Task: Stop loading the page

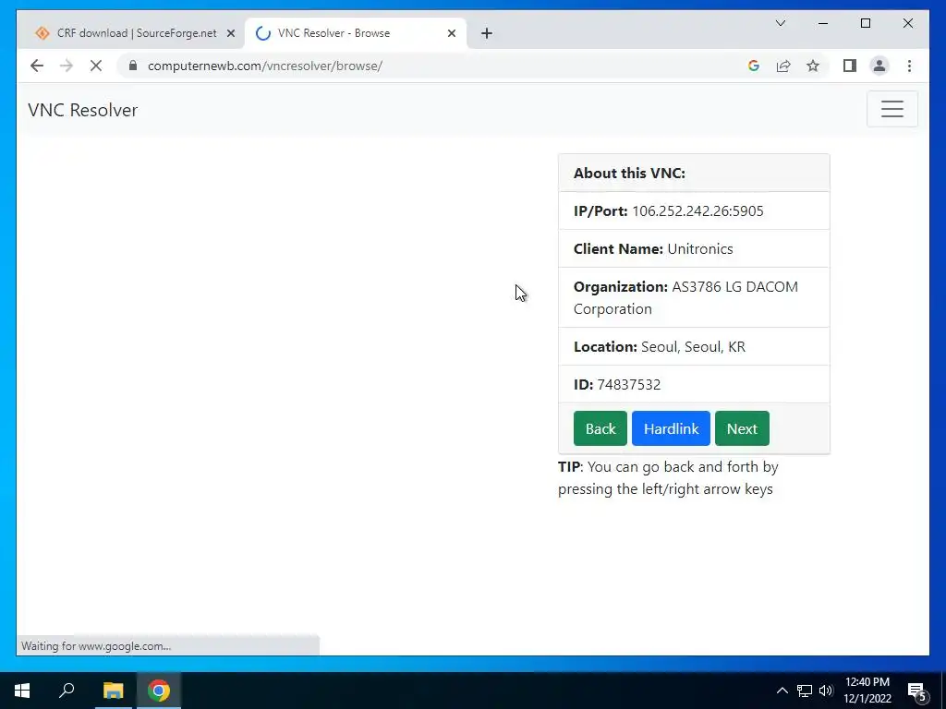Action: click(x=96, y=66)
